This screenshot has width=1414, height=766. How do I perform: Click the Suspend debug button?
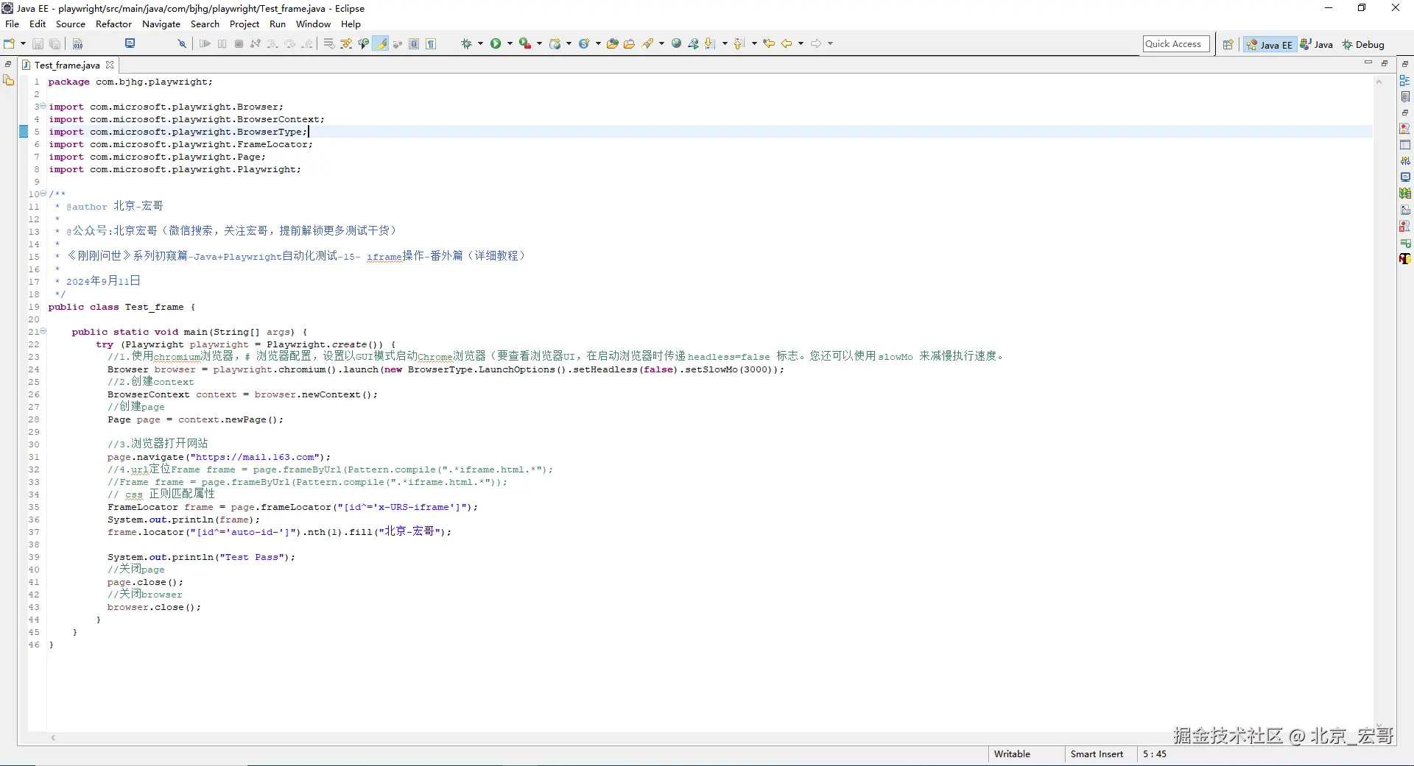222,44
